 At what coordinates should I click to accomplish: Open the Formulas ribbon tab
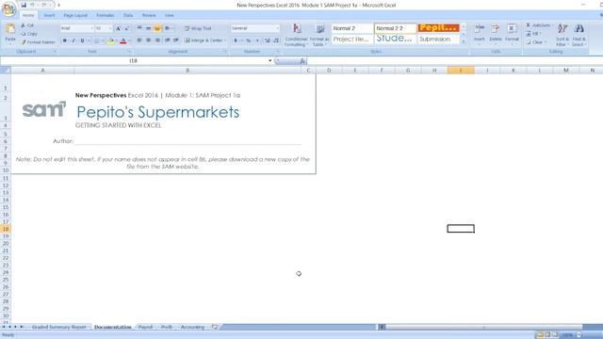[x=105, y=15]
